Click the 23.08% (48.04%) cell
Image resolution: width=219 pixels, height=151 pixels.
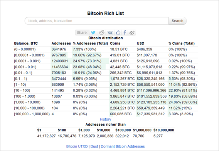pos(87,67)
